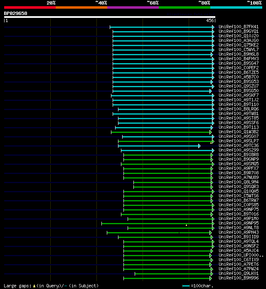Click the long green bar for UniRef100_A9NP95
This screenshot has height=289, width=266.
click(x=157, y=223)
